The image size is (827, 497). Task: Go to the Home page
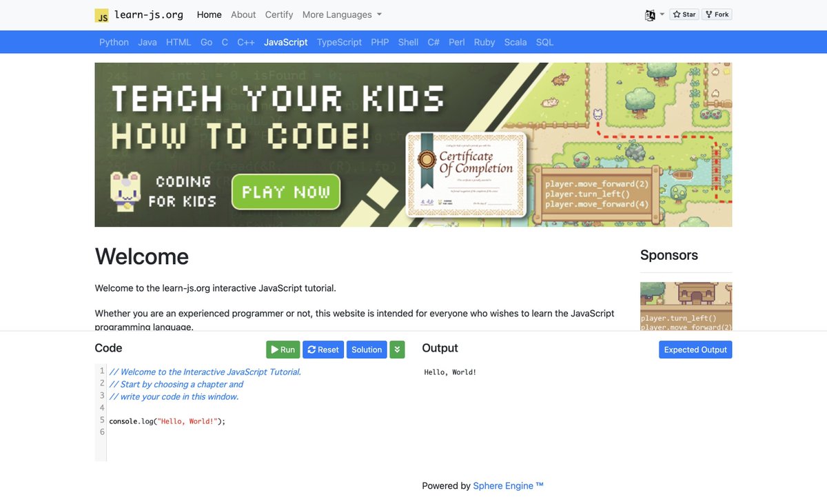coord(210,14)
